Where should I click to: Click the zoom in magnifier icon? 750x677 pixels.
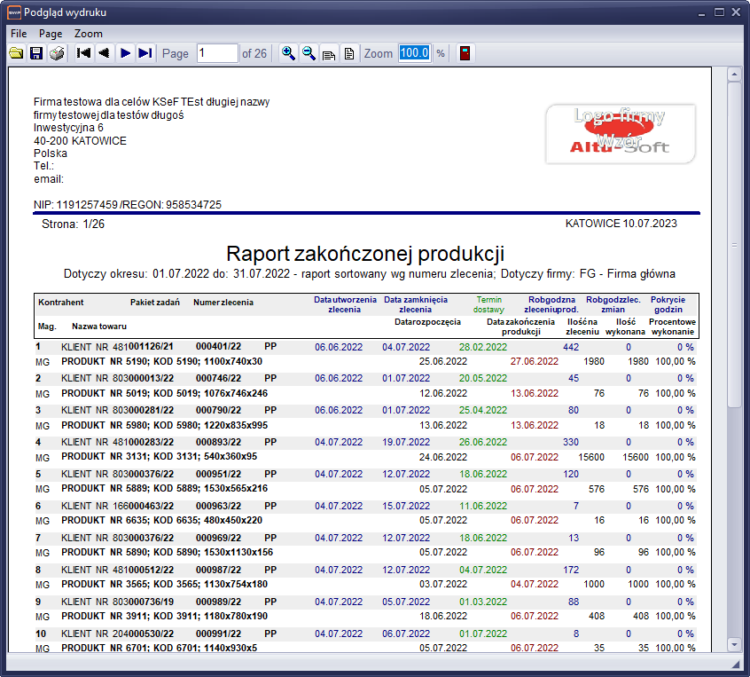pyautogui.click(x=288, y=53)
